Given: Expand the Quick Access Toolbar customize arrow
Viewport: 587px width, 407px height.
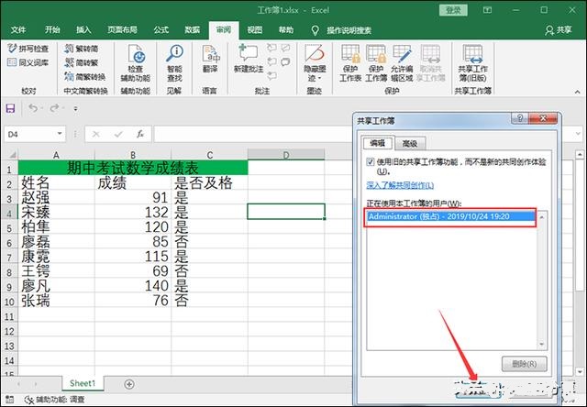Looking at the screenshot, I should (75, 109).
